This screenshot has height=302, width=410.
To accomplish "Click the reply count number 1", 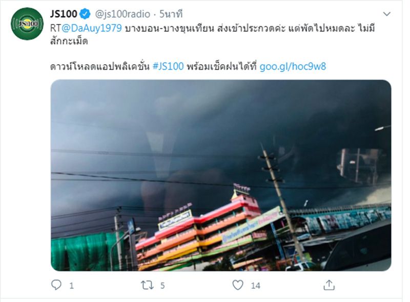I will (71, 286).
